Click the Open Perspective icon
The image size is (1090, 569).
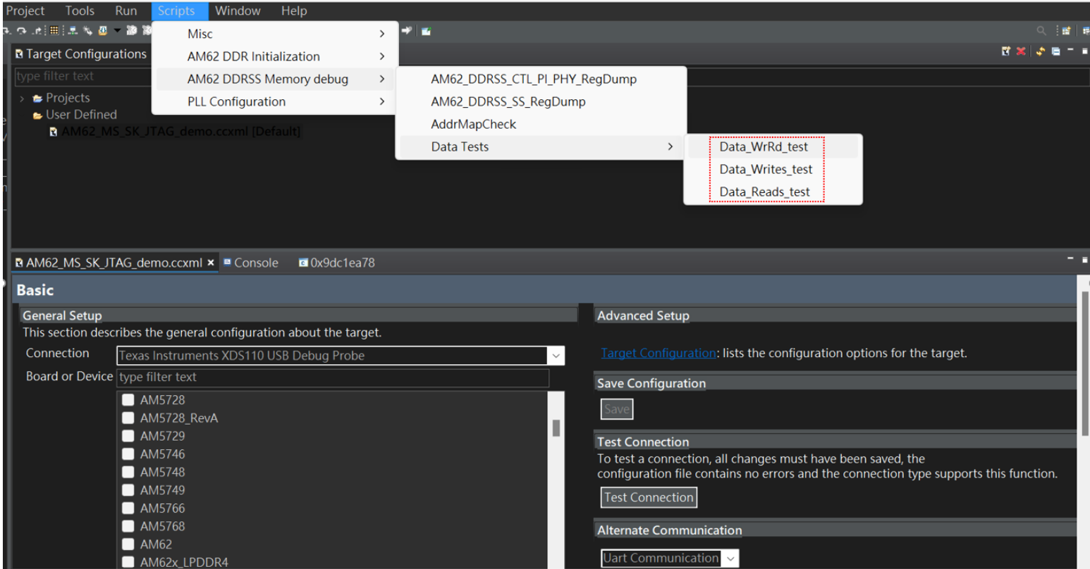(1066, 30)
